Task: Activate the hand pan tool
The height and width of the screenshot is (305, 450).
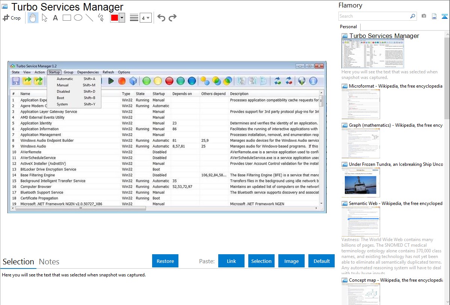Action: [x=33, y=18]
